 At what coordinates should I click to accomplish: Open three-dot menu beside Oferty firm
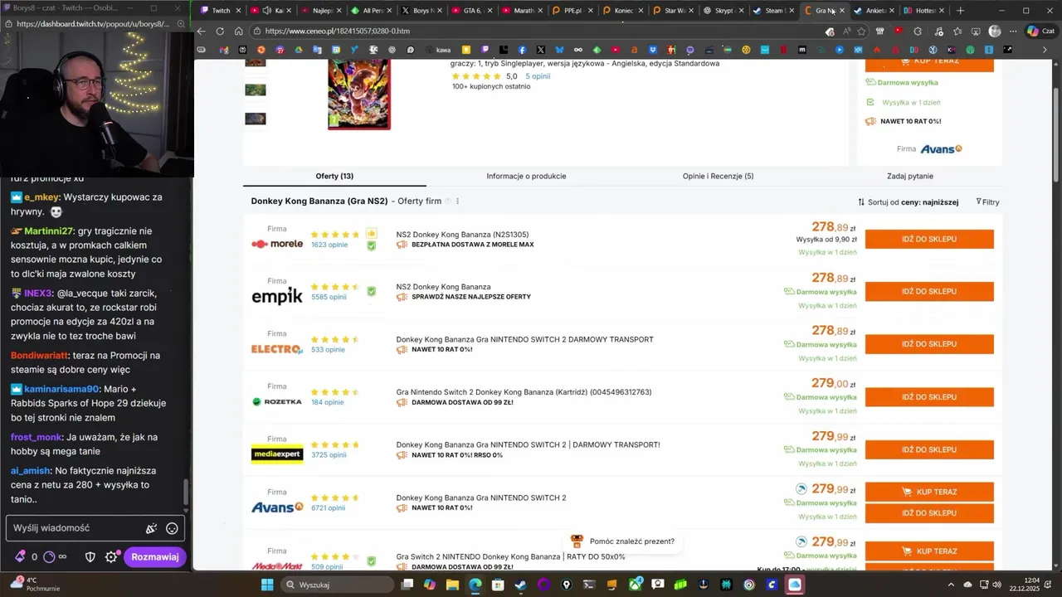[457, 201]
